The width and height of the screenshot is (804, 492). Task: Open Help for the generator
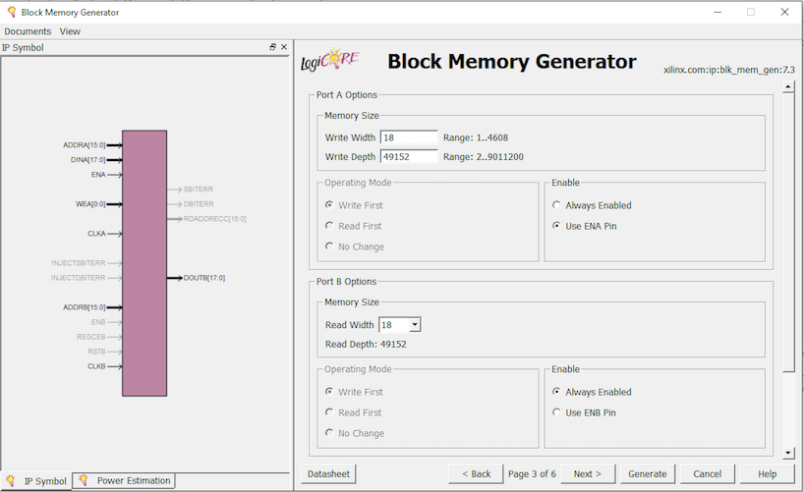tap(767, 473)
